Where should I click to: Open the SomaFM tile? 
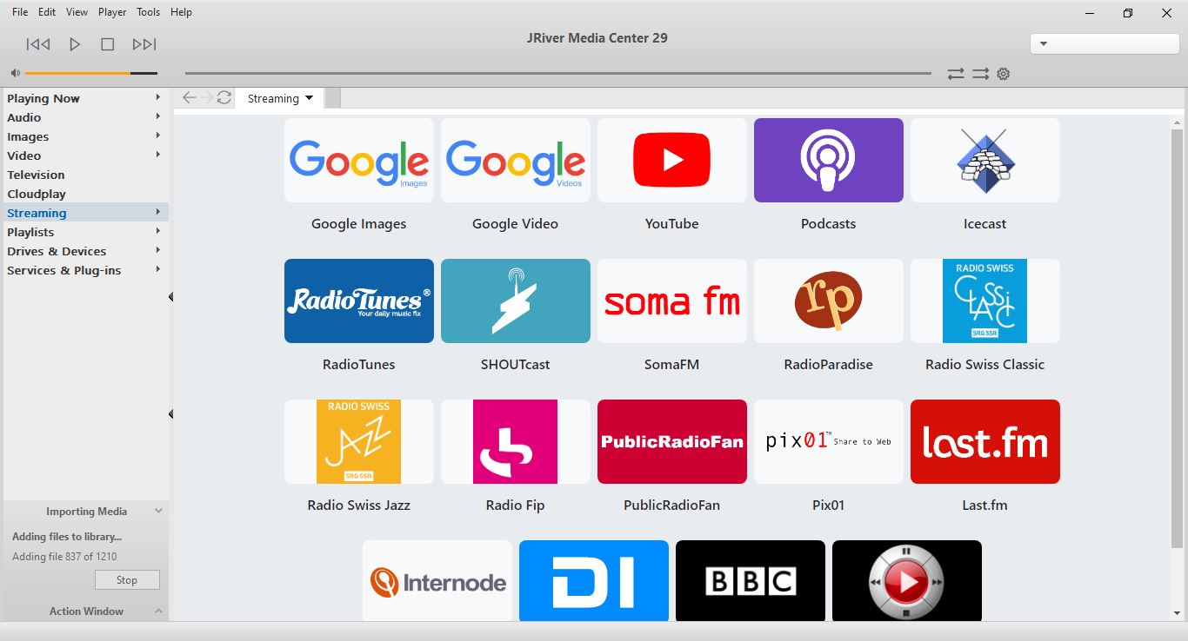pos(672,301)
